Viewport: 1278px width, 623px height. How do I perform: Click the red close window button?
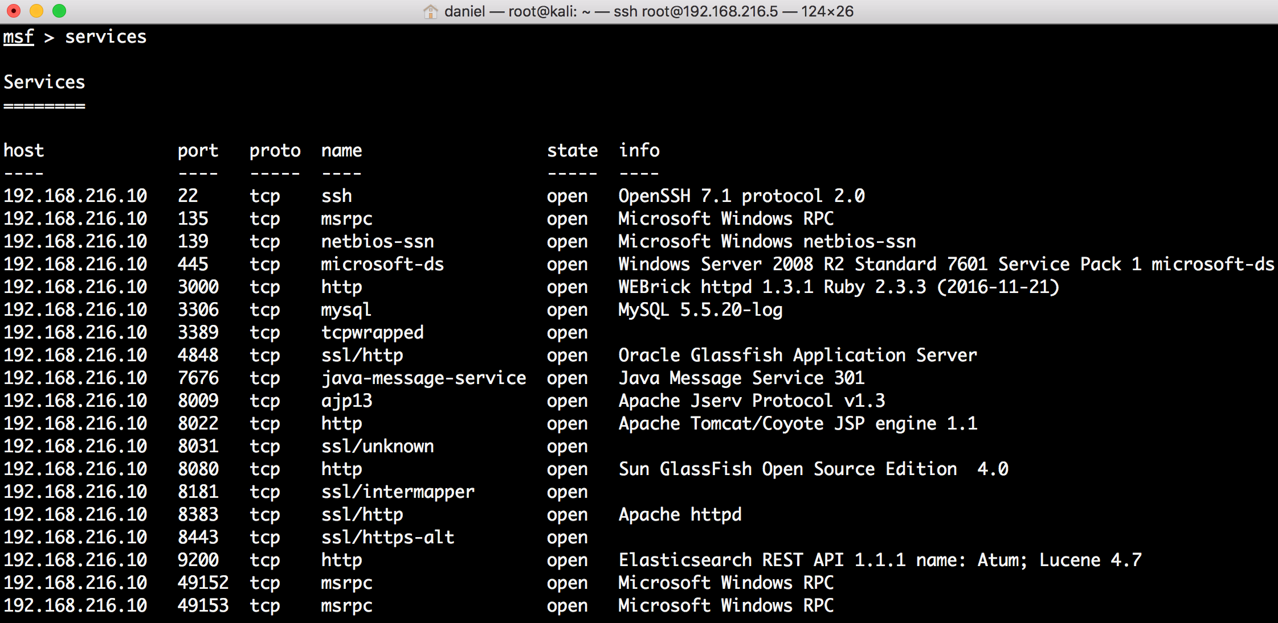pos(14,11)
